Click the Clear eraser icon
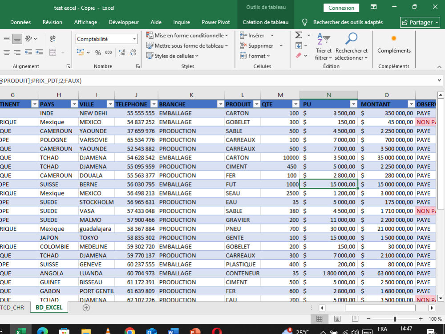 click(x=299, y=56)
